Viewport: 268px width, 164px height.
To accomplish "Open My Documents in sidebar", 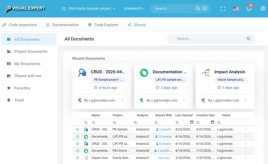I will click(29, 64).
